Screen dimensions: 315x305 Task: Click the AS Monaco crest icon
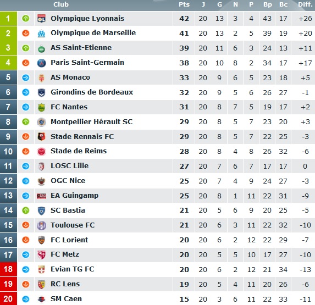[x=41, y=77]
